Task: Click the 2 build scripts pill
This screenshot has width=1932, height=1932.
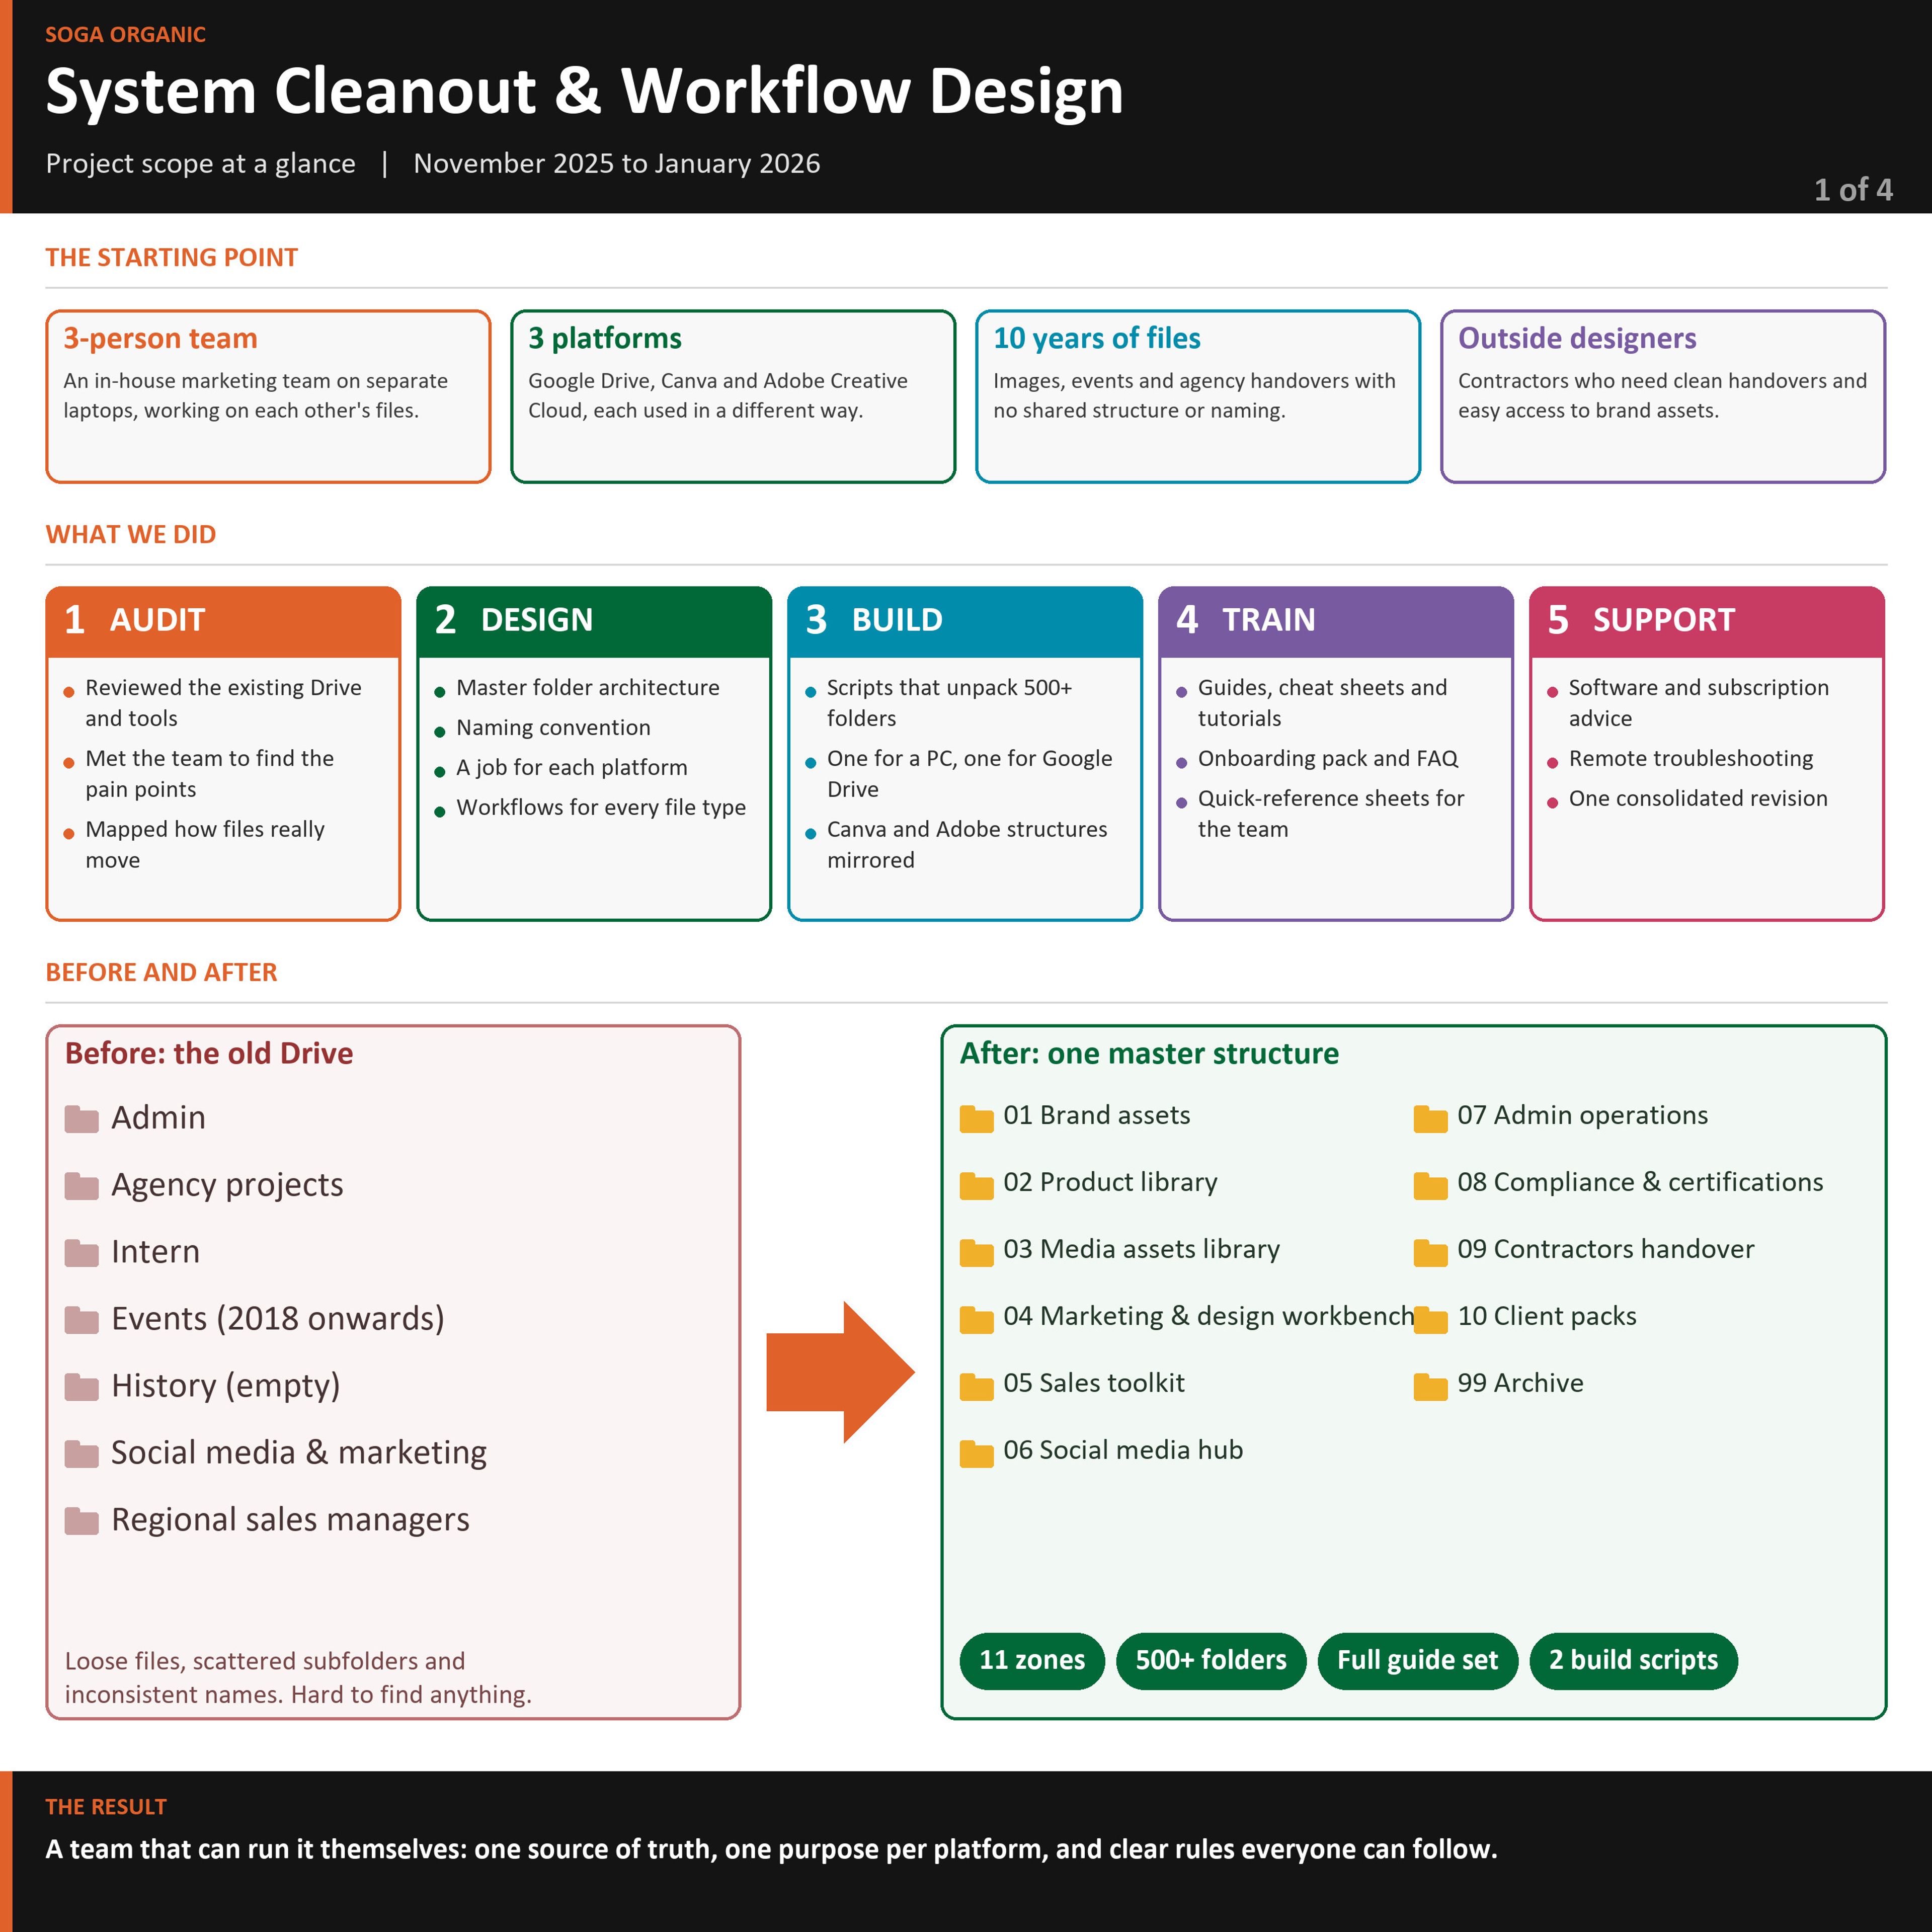Action: click(x=1634, y=1661)
